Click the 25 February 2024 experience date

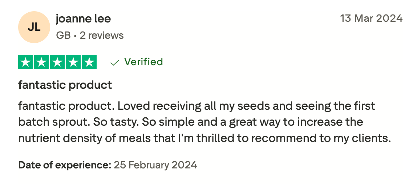point(155,166)
